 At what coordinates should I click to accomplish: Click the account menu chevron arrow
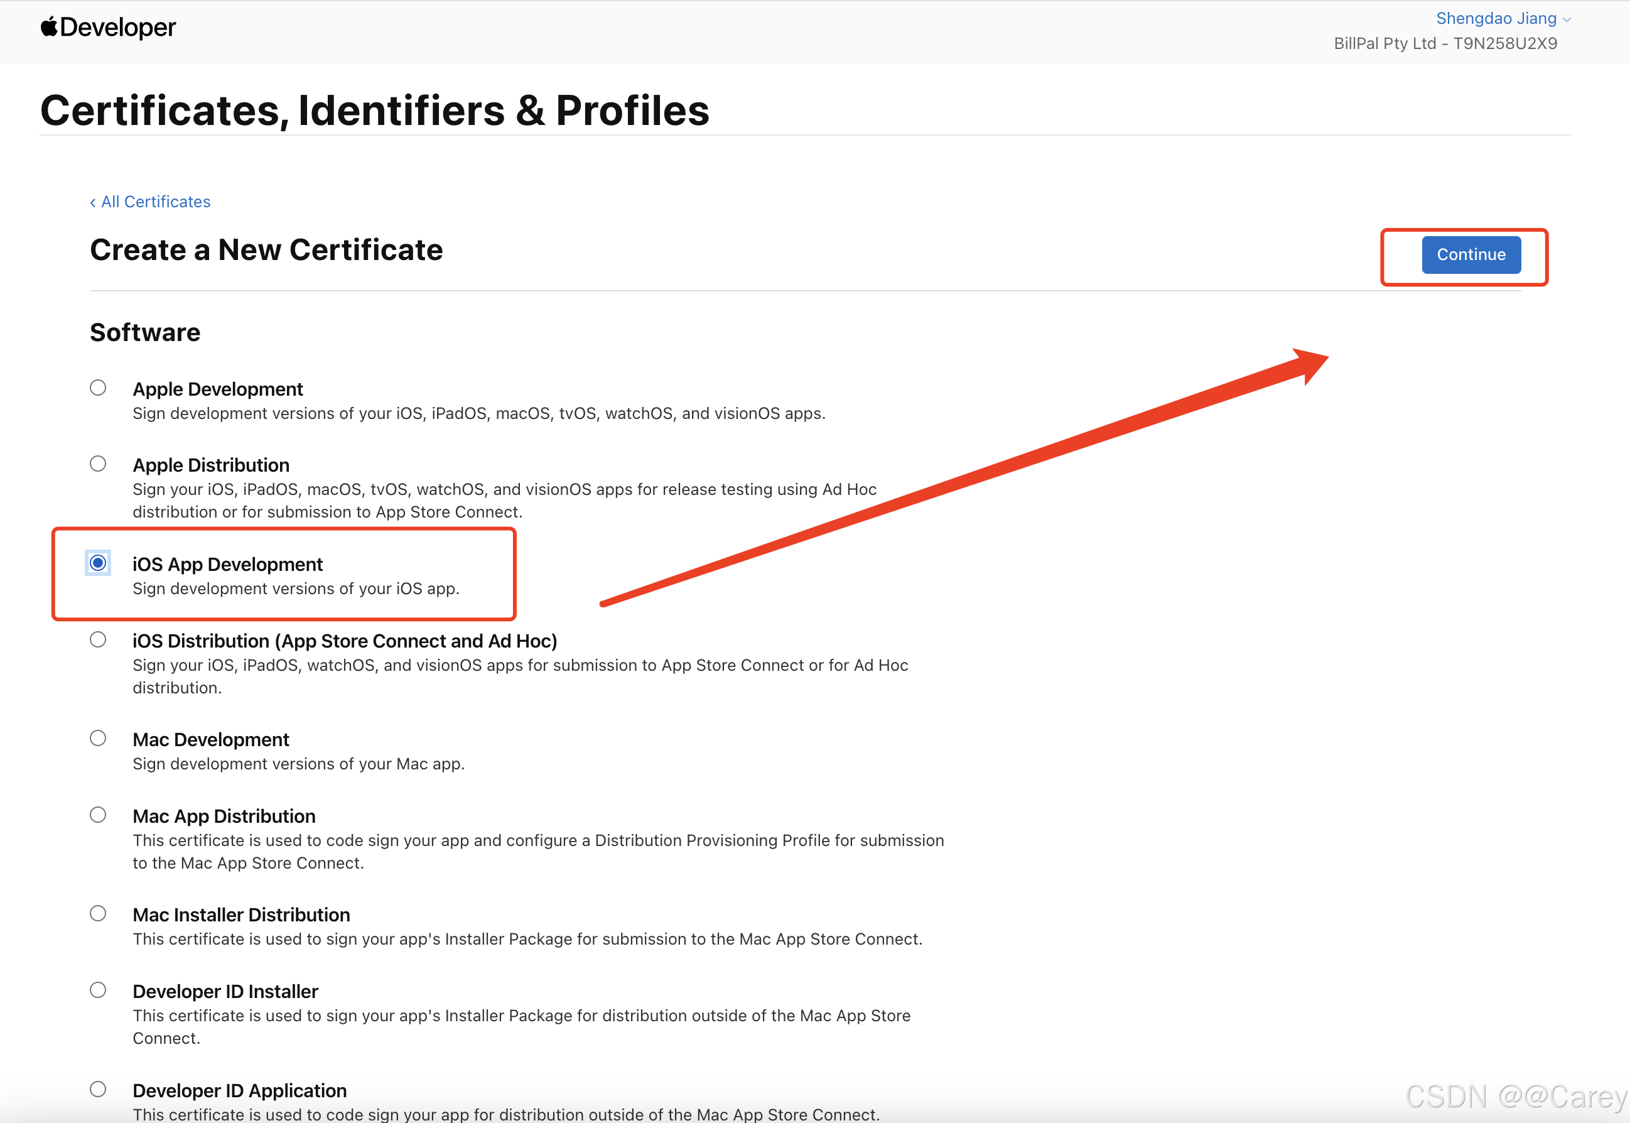pyautogui.click(x=1567, y=19)
